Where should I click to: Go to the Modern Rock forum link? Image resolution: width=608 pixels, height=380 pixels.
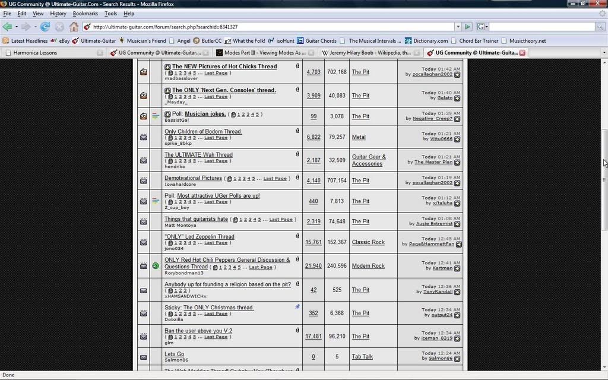368,265
